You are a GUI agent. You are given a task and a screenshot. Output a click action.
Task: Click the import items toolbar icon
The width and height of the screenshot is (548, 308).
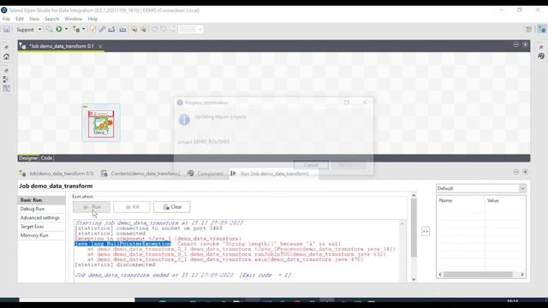point(122,30)
